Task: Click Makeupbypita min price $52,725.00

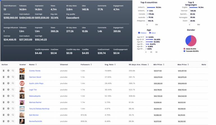Action: pos(158,96)
